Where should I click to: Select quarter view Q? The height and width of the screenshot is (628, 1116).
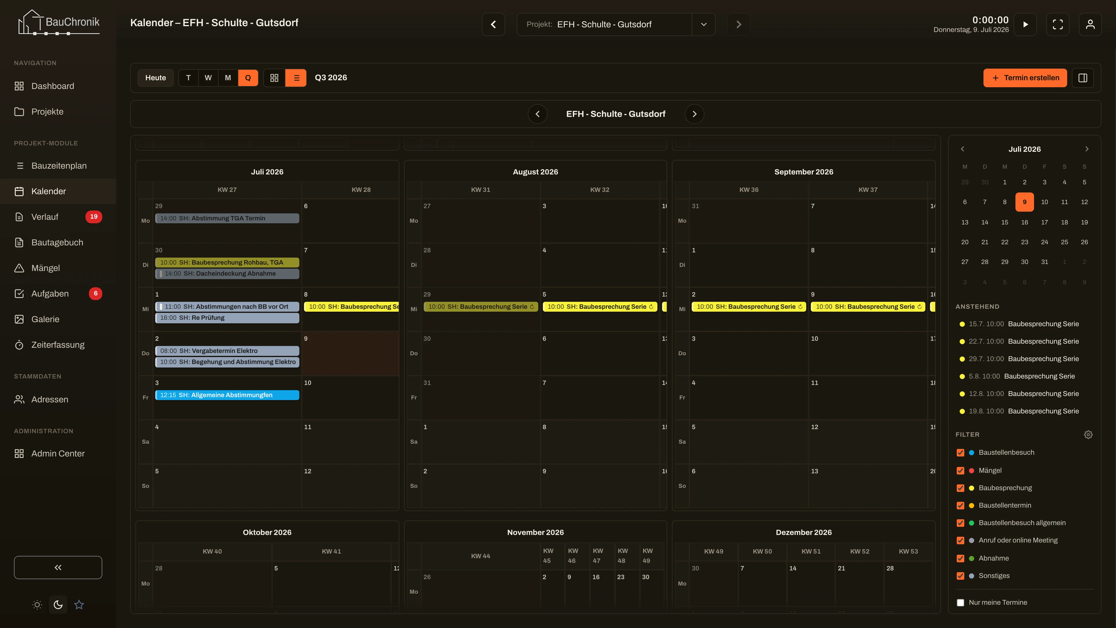click(x=248, y=78)
